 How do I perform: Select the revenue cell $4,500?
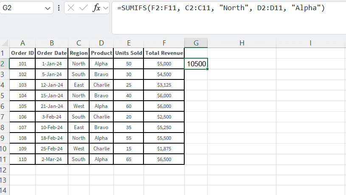coord(164,74)
